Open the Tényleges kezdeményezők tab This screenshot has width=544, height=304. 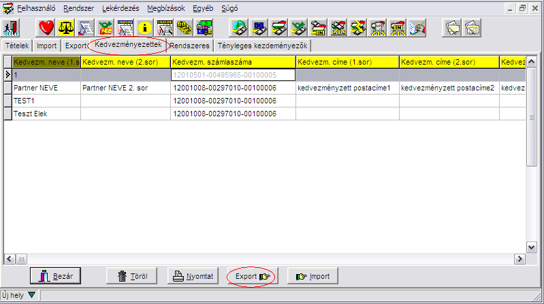262,46
